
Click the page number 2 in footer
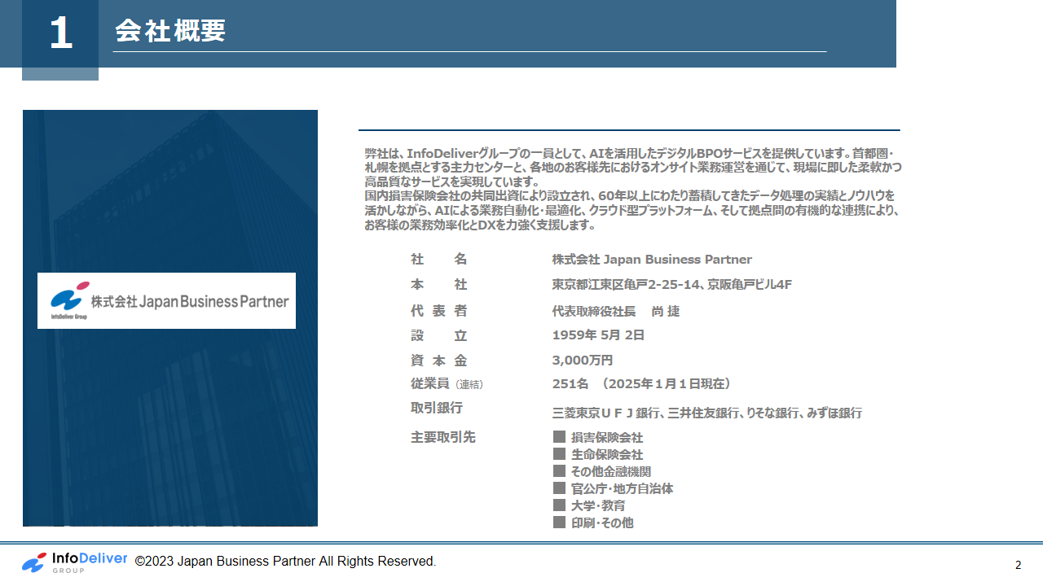coord(1018,565)
